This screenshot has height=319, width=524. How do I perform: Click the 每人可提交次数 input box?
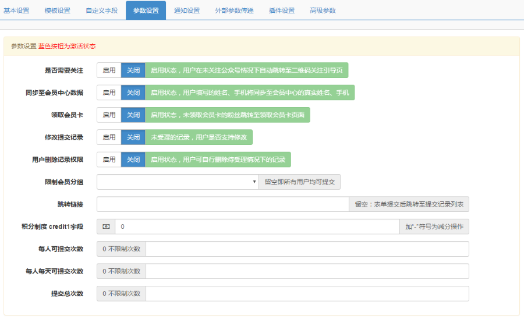pyautogui.click(x=307, y=249)
